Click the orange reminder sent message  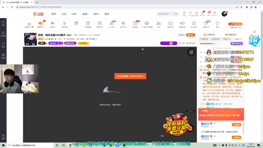130,76
